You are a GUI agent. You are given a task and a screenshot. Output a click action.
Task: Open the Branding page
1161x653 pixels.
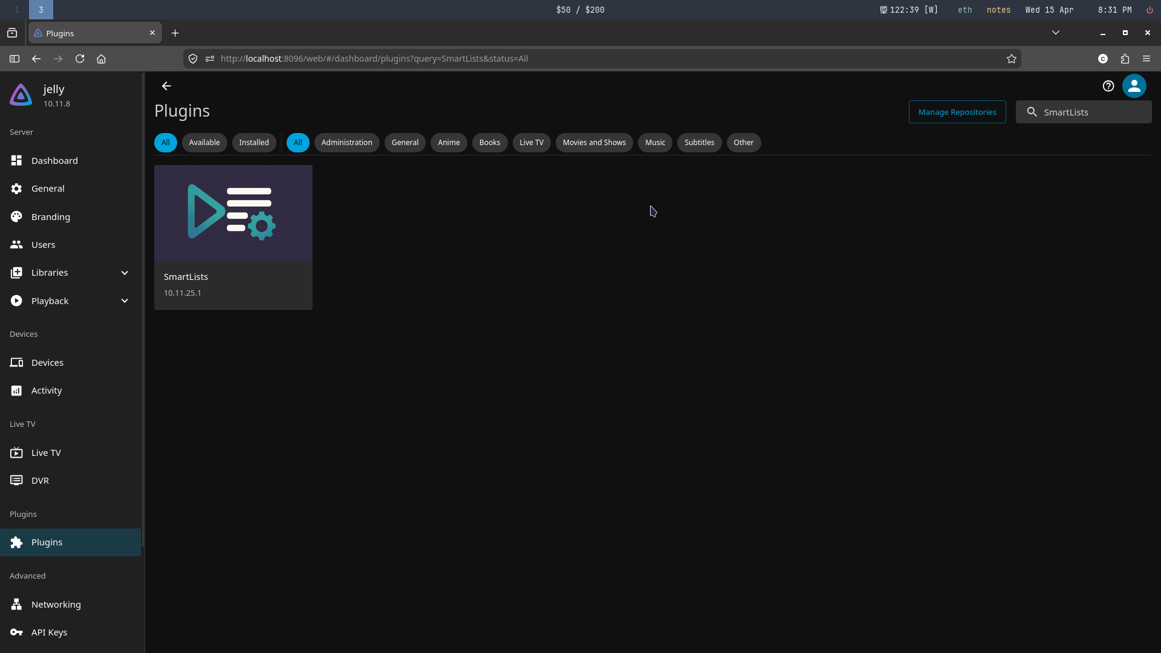coord(70,216)
